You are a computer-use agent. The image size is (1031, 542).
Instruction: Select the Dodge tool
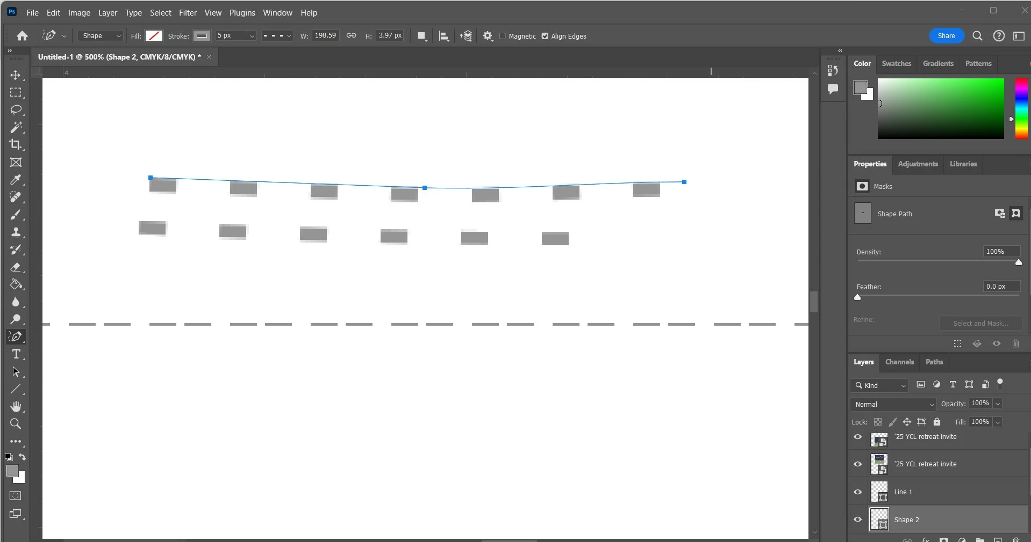tap(16, 319)
